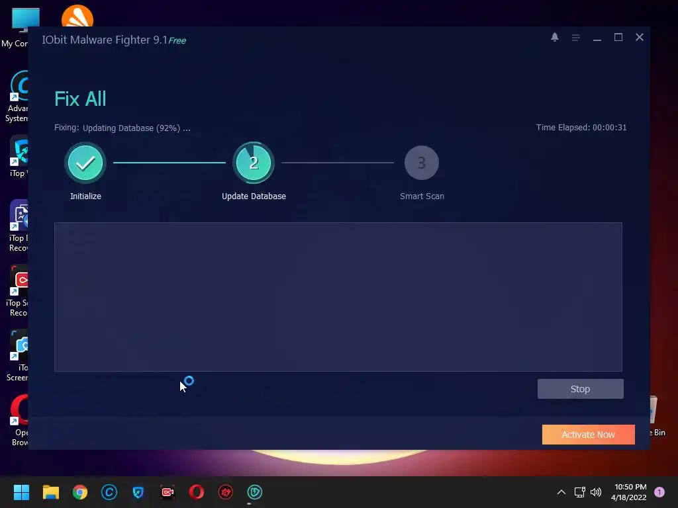This screenshot has height=508, width=678.
Task: Launch Opera browser from the taskbar
Action: click(196, 492)
